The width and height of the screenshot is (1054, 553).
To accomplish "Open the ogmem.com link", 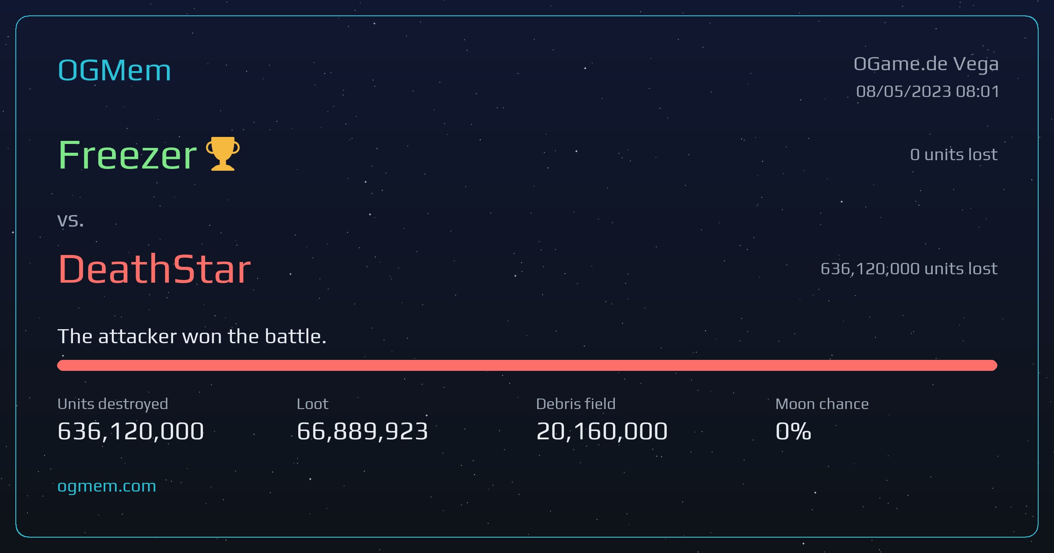I will (107, 486).
